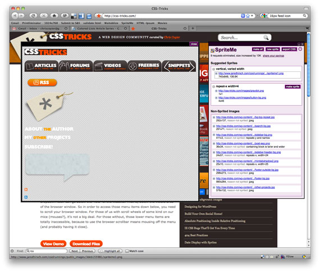The width and height of the screenshot is (320, 272).
Task: Close the Gmail Inbox tab
Action: tap(66, 29)
